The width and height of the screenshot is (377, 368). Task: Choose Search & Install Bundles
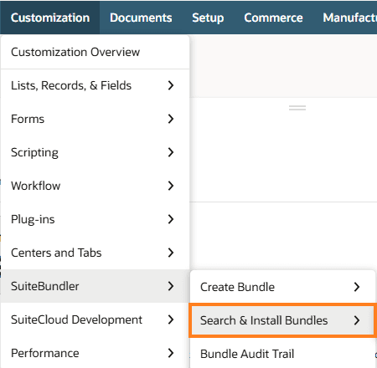point(282,320)
